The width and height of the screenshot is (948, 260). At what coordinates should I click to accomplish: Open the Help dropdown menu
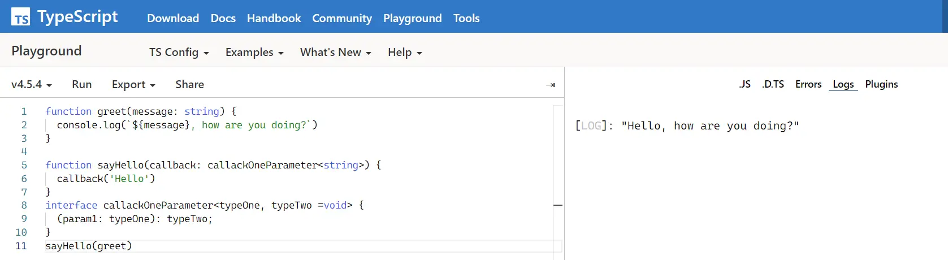(x=405, y=52)
